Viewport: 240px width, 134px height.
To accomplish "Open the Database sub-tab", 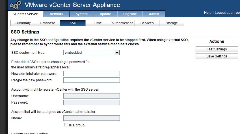I will click(x=47, y=23).
